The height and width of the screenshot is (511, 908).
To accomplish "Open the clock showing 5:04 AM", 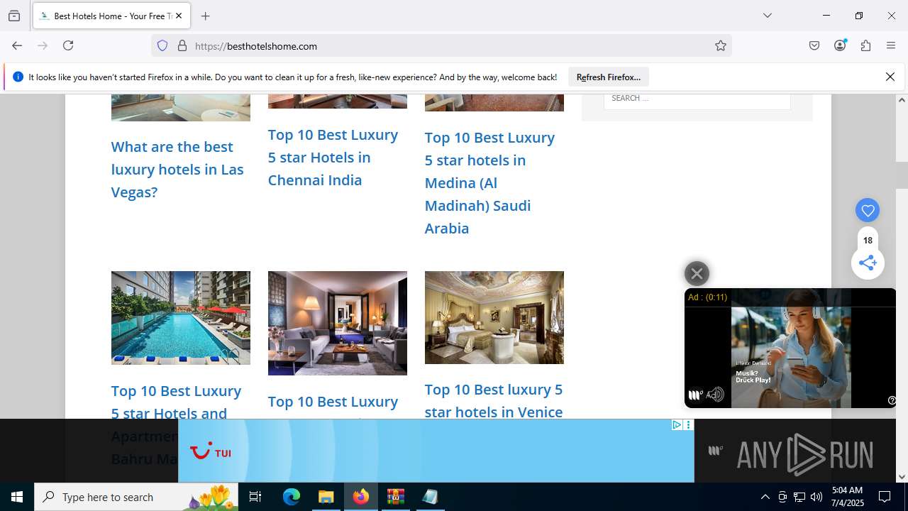I will coord(847,497).
